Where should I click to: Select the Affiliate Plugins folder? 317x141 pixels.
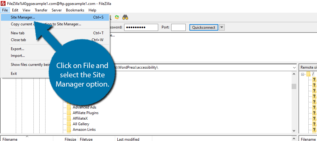pyautogui.click(x=85, y=113)
